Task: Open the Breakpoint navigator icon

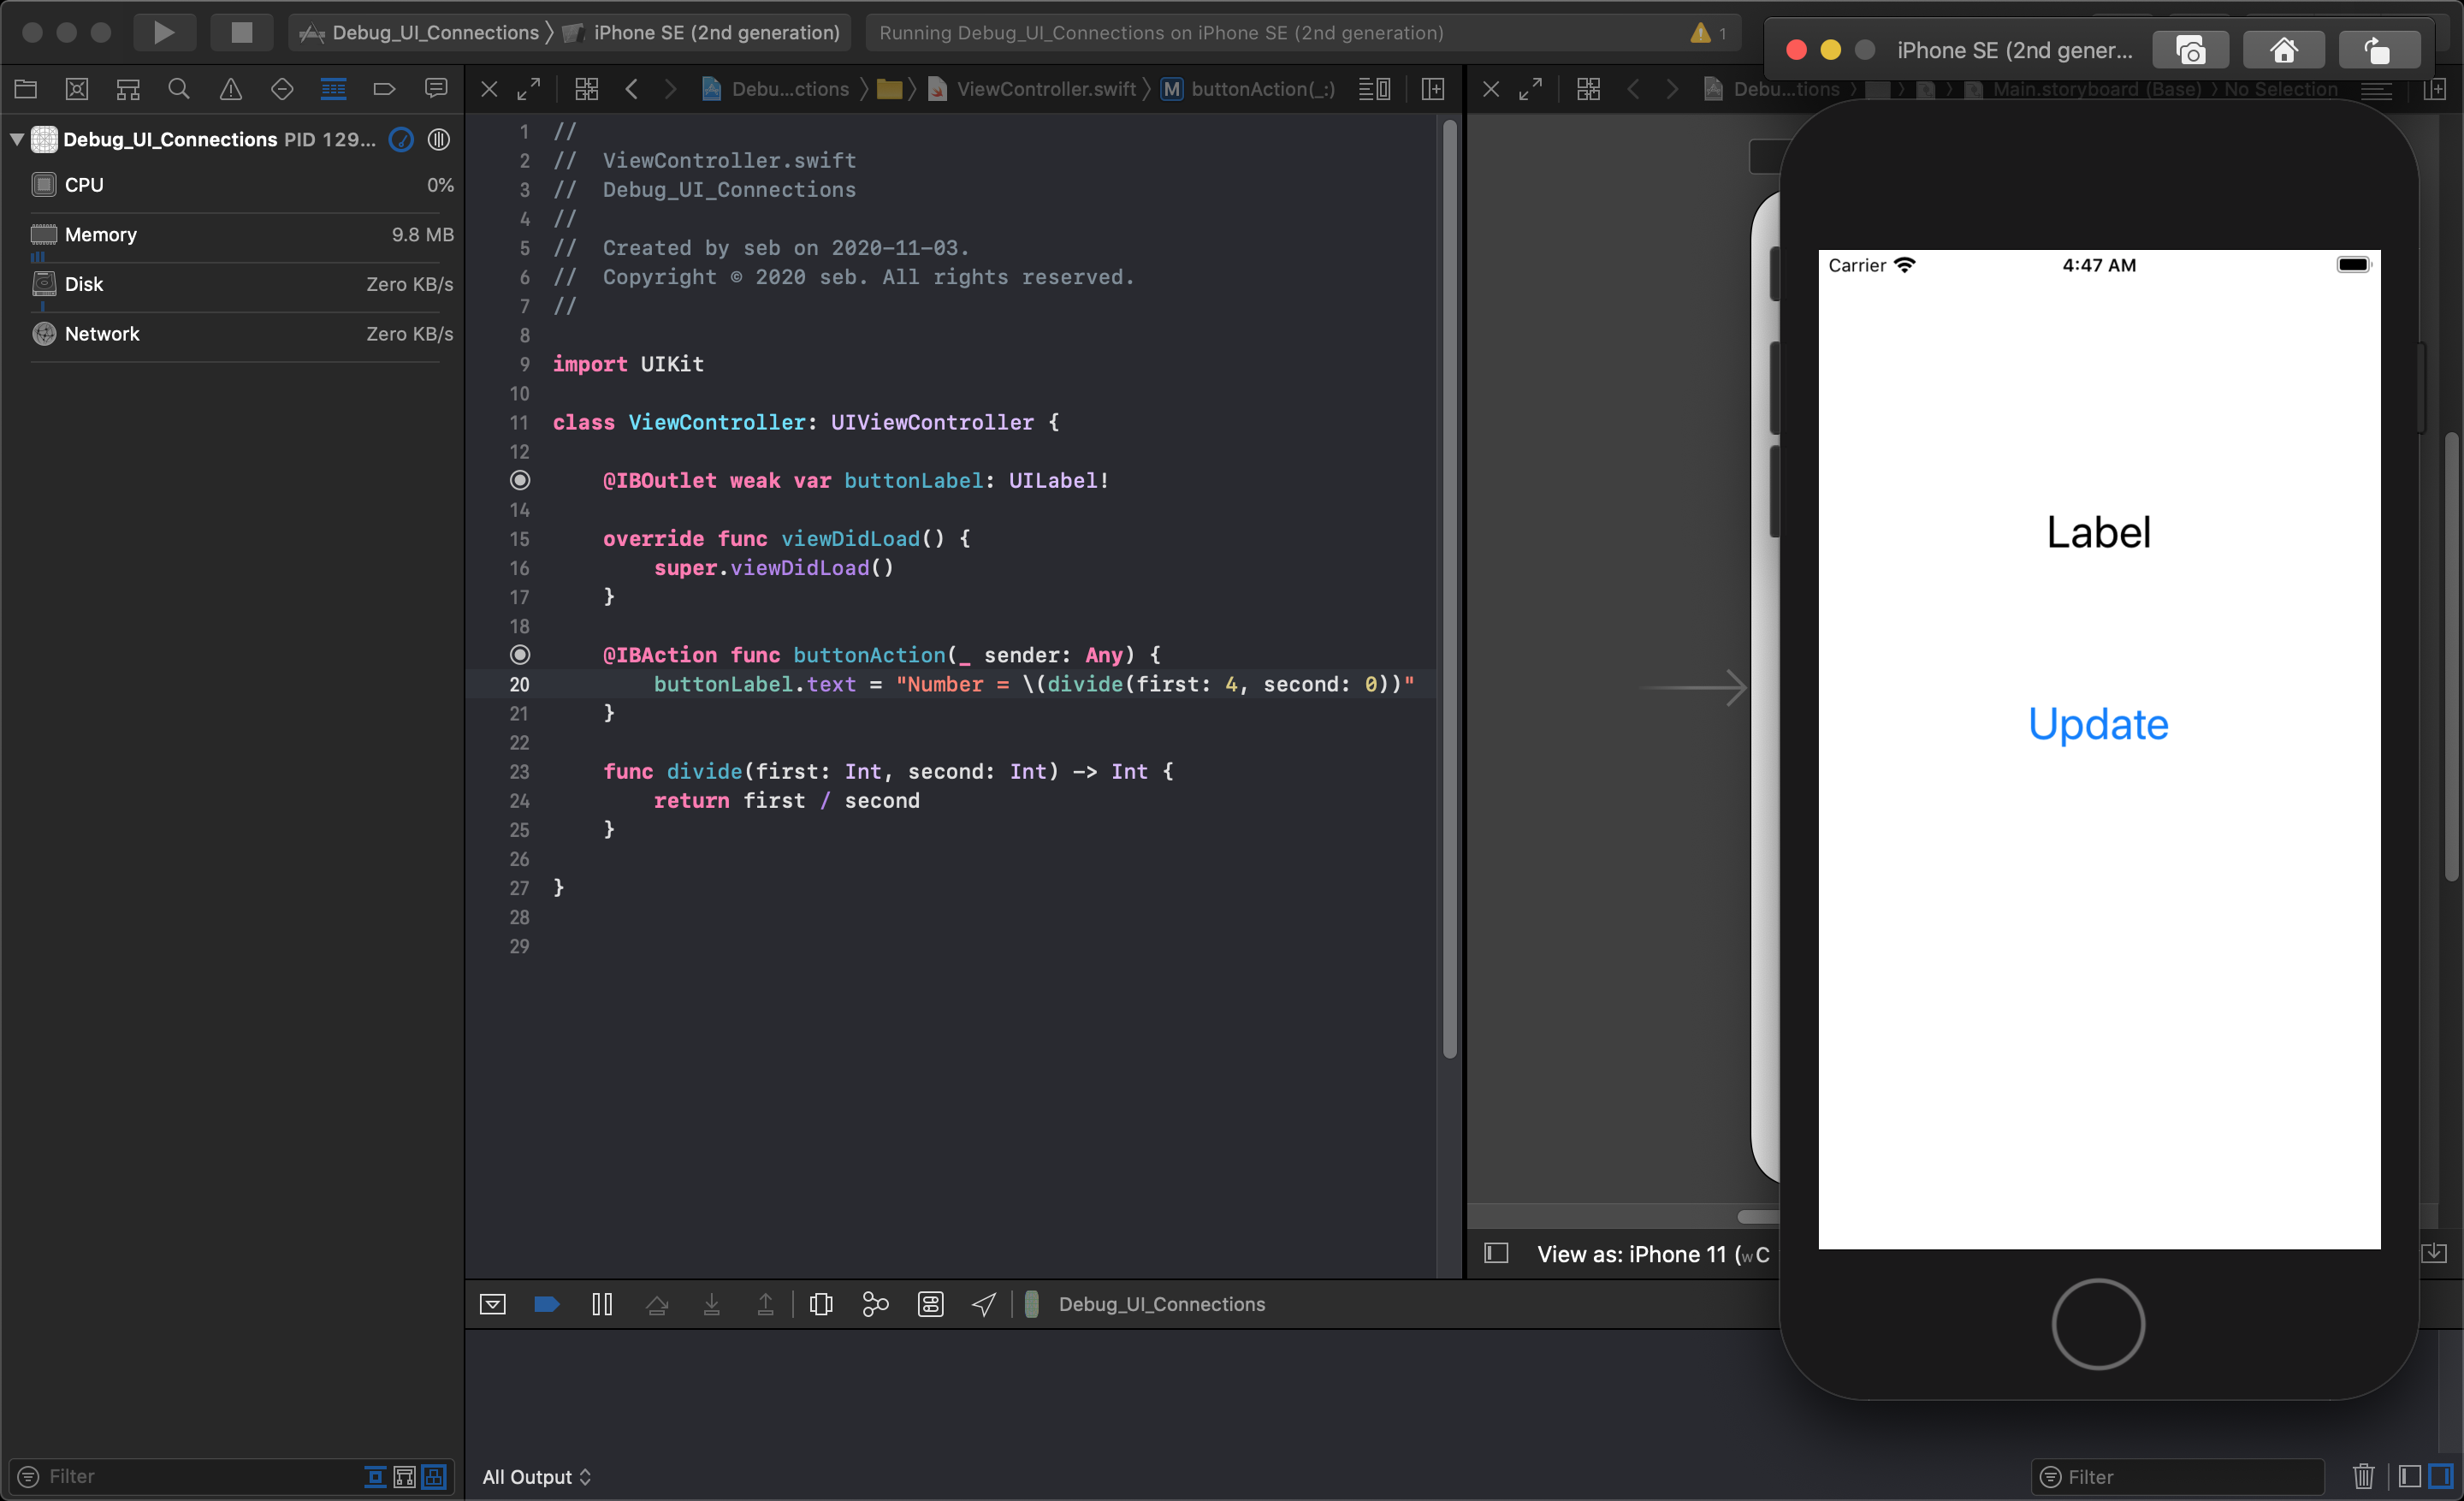Action: tap(384, 89)
